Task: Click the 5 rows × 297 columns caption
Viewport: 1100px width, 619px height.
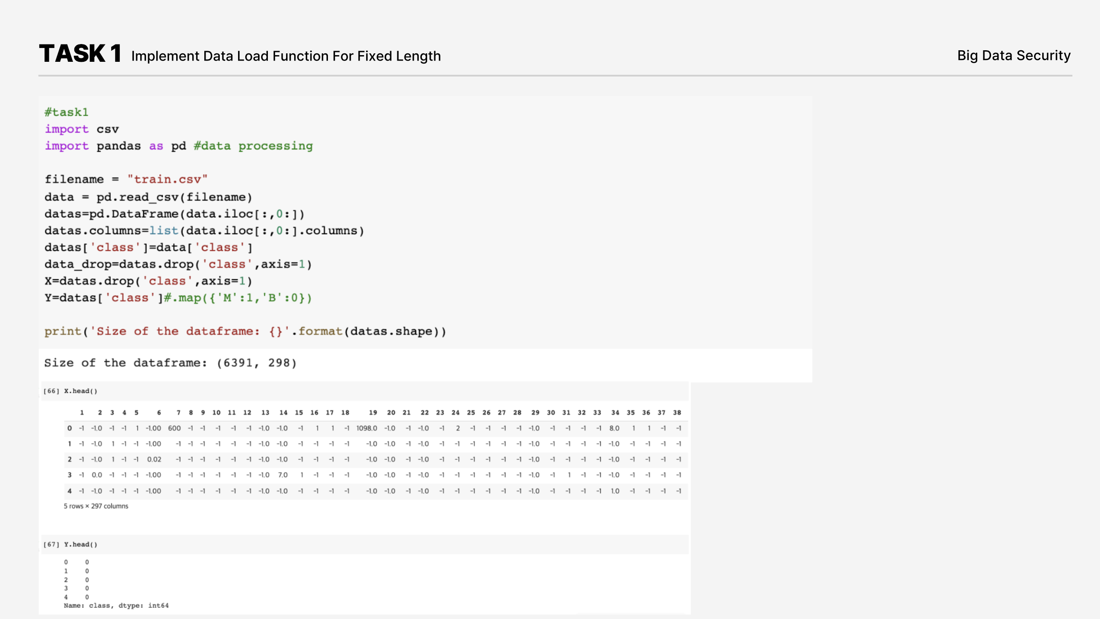Action: 96,506
